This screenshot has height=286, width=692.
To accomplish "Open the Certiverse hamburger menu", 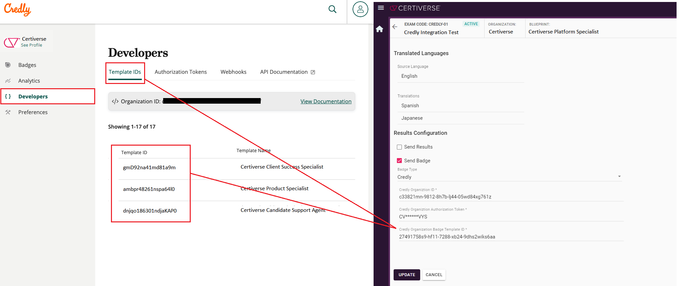I will pos(381,8).
